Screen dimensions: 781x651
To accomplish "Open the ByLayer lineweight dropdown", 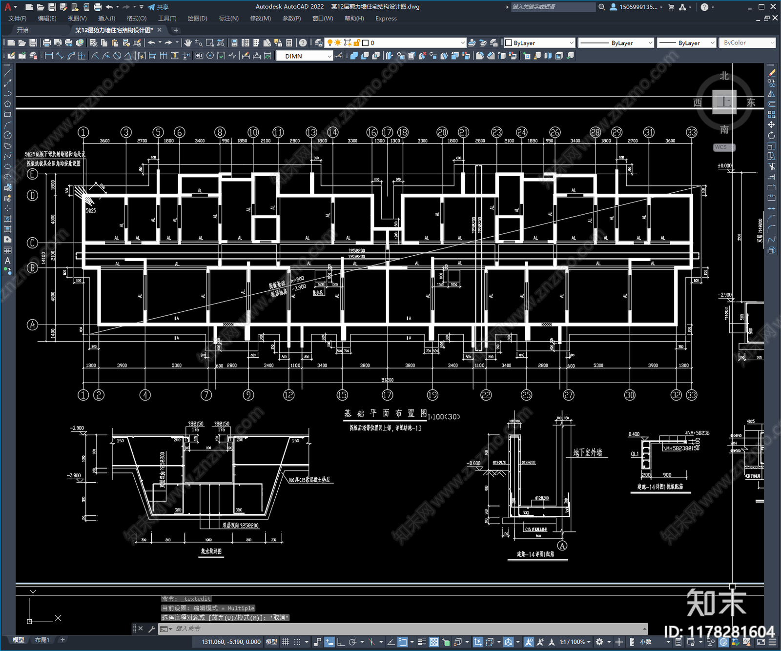I will [x=686, y=43].
